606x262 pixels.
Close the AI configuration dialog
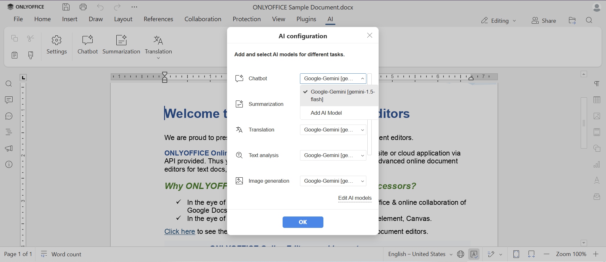click(x=370, y=35)
